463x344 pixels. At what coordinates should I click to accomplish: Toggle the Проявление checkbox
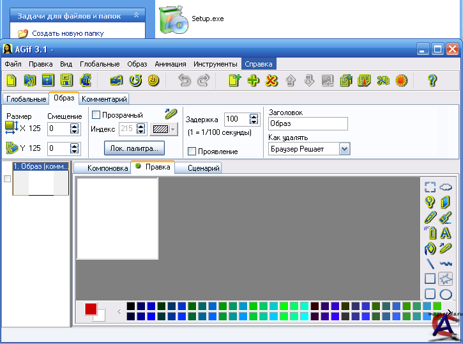point(192,152)
